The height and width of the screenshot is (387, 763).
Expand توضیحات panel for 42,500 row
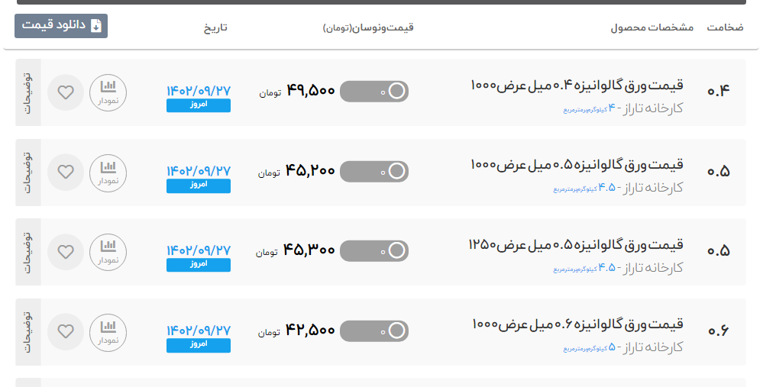pyautogui.click(x=28, y=332)
